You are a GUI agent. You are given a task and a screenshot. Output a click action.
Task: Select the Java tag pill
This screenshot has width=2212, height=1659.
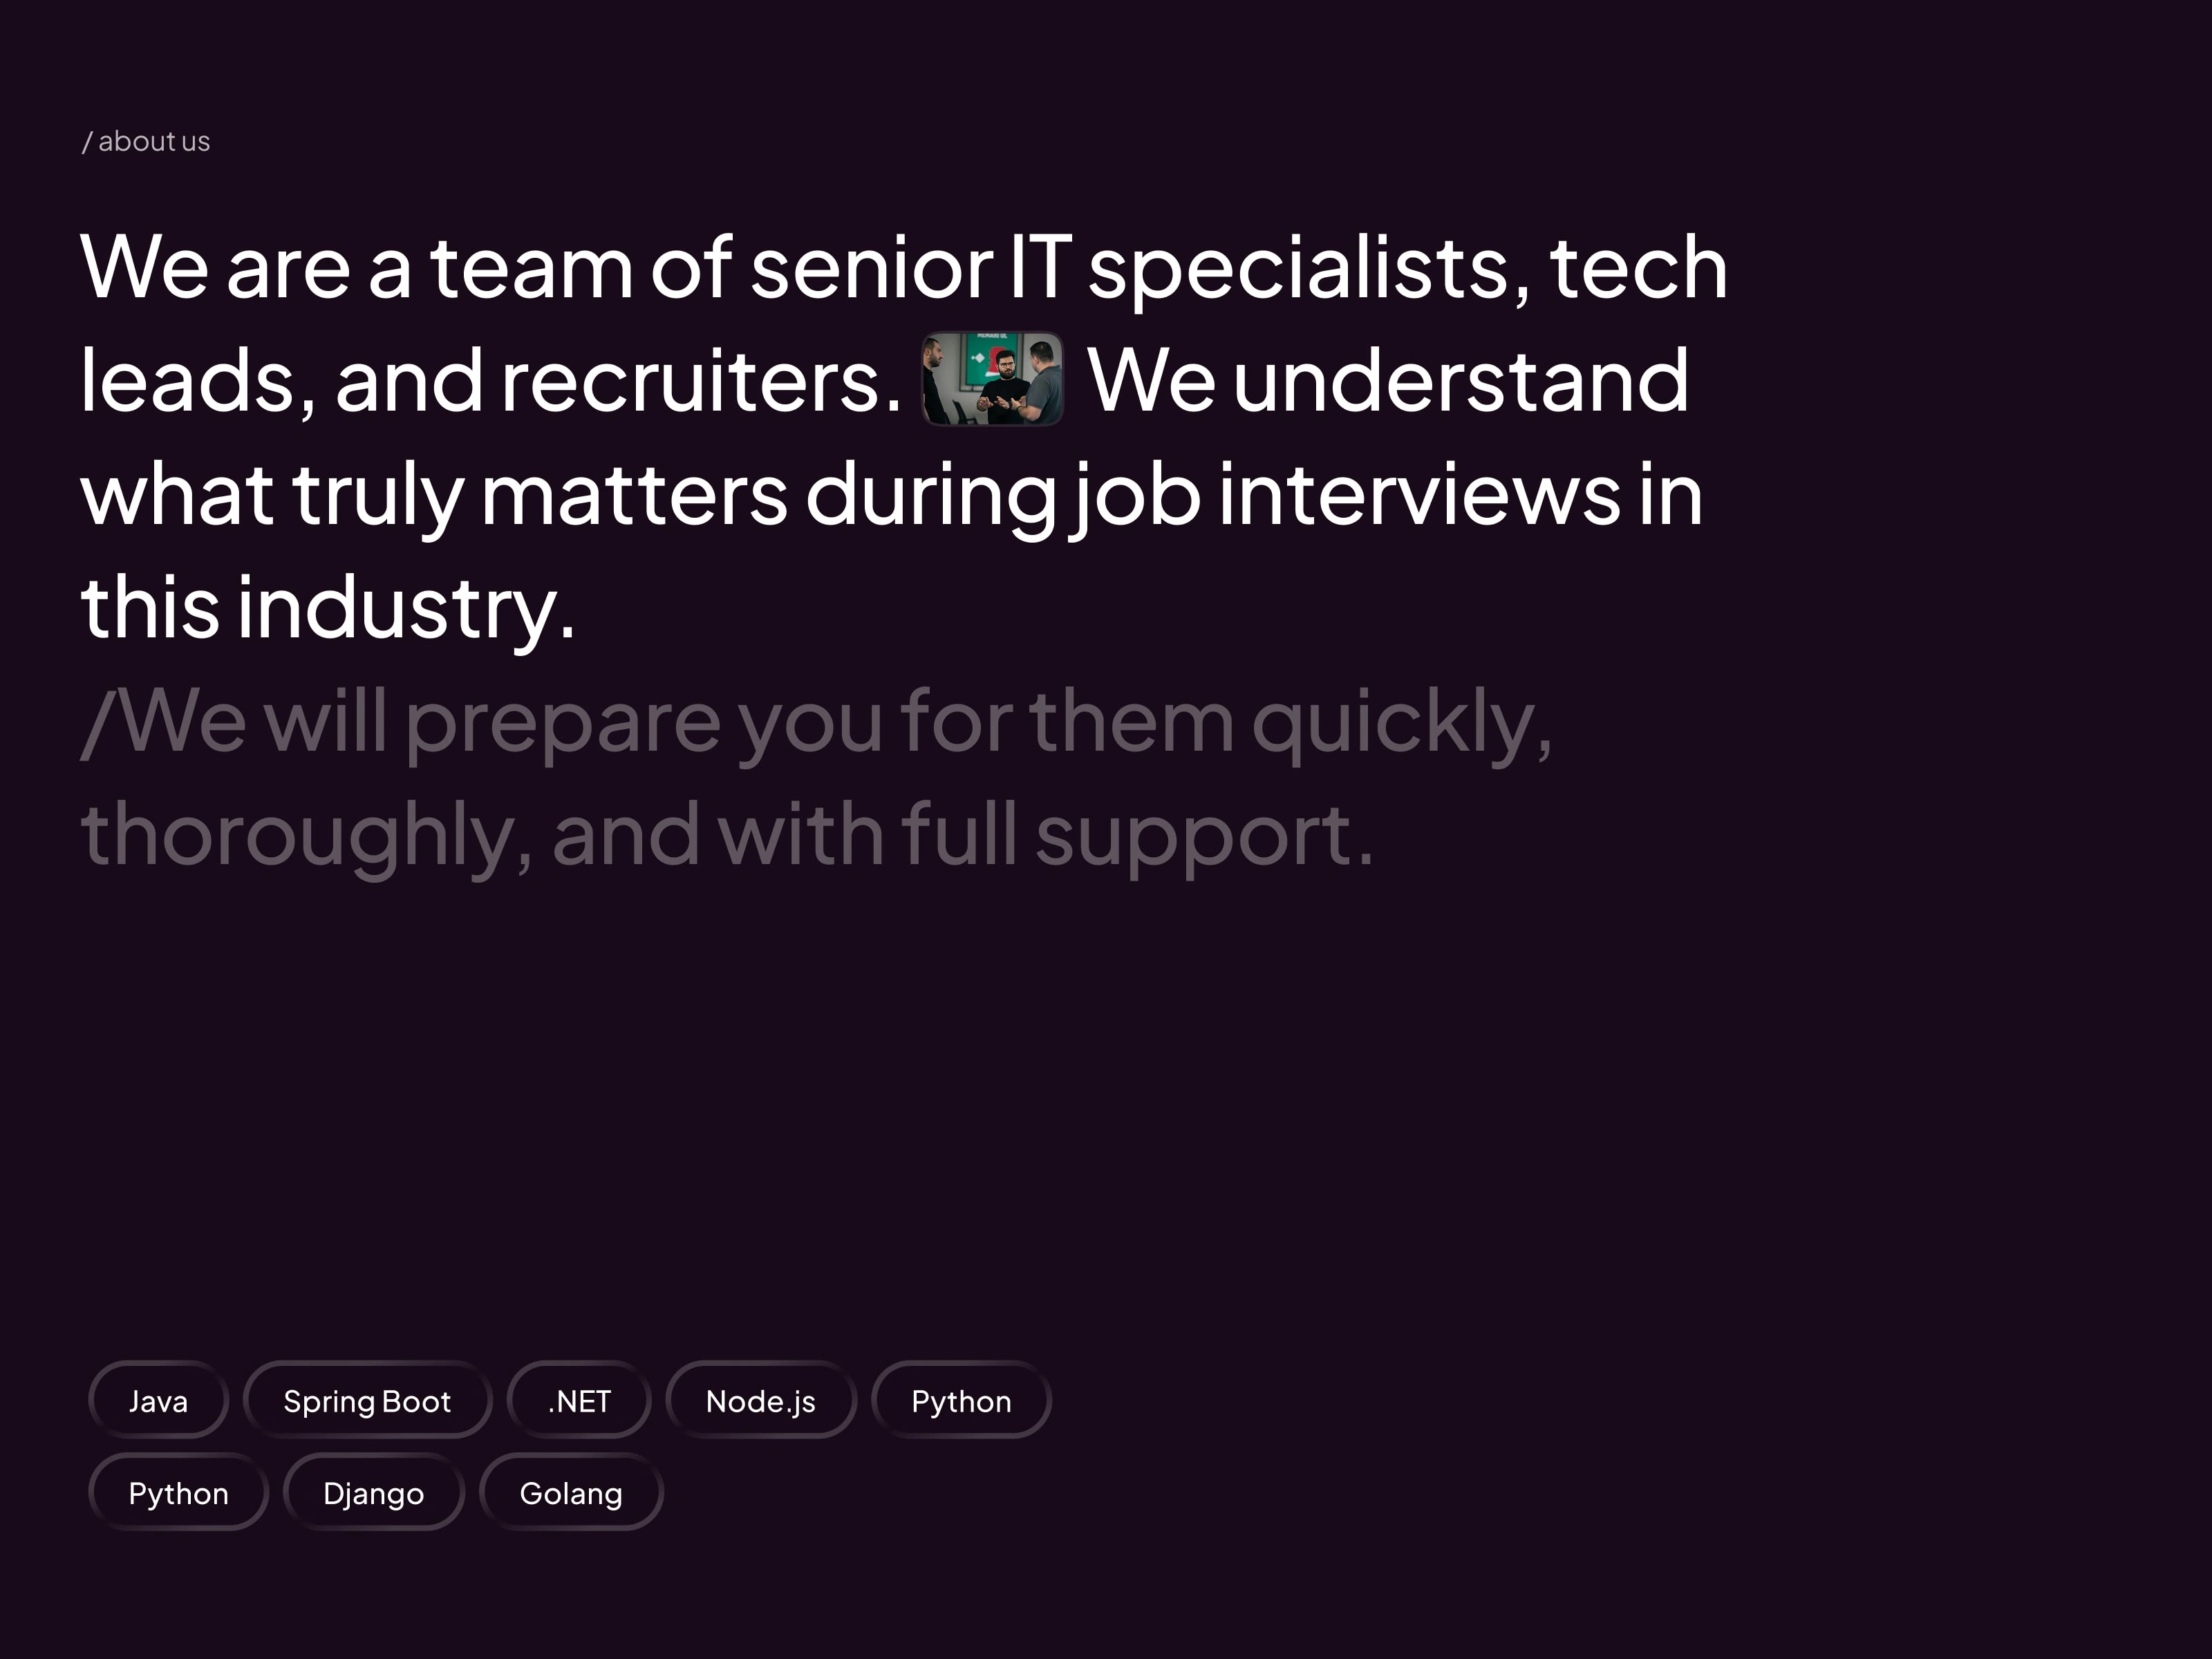(x=158, y=1400)
